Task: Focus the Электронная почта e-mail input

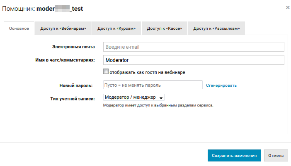Action: (193, 47)
